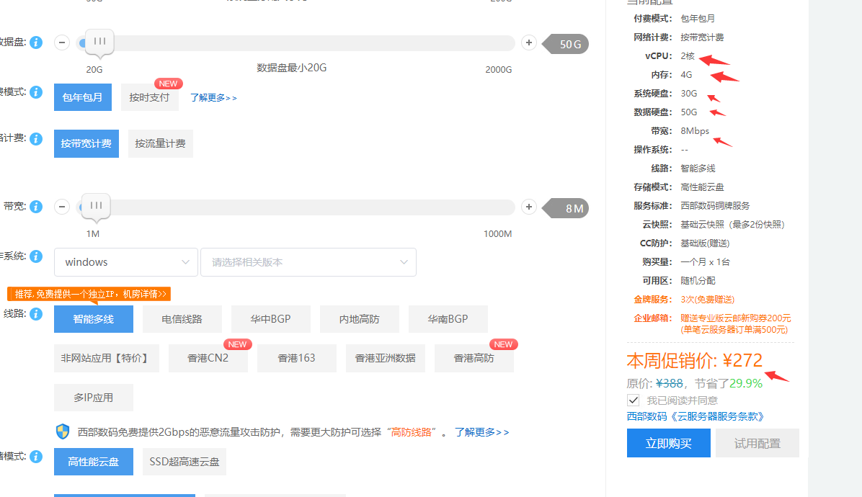The height and width of the screenshot is (497, 862).
Task: Click the info icon beside 线路 label
Action: click(x=36, y=313)
